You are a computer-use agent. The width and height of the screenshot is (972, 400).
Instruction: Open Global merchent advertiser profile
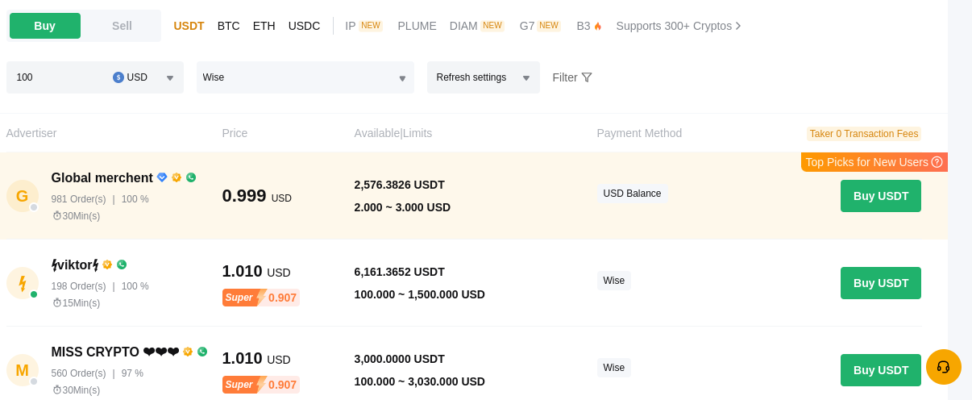point(102,177)
